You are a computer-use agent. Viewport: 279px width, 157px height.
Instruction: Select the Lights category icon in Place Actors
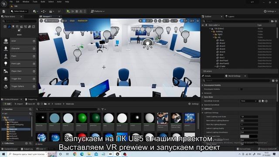pyautogui.click(x=13, y=27)
